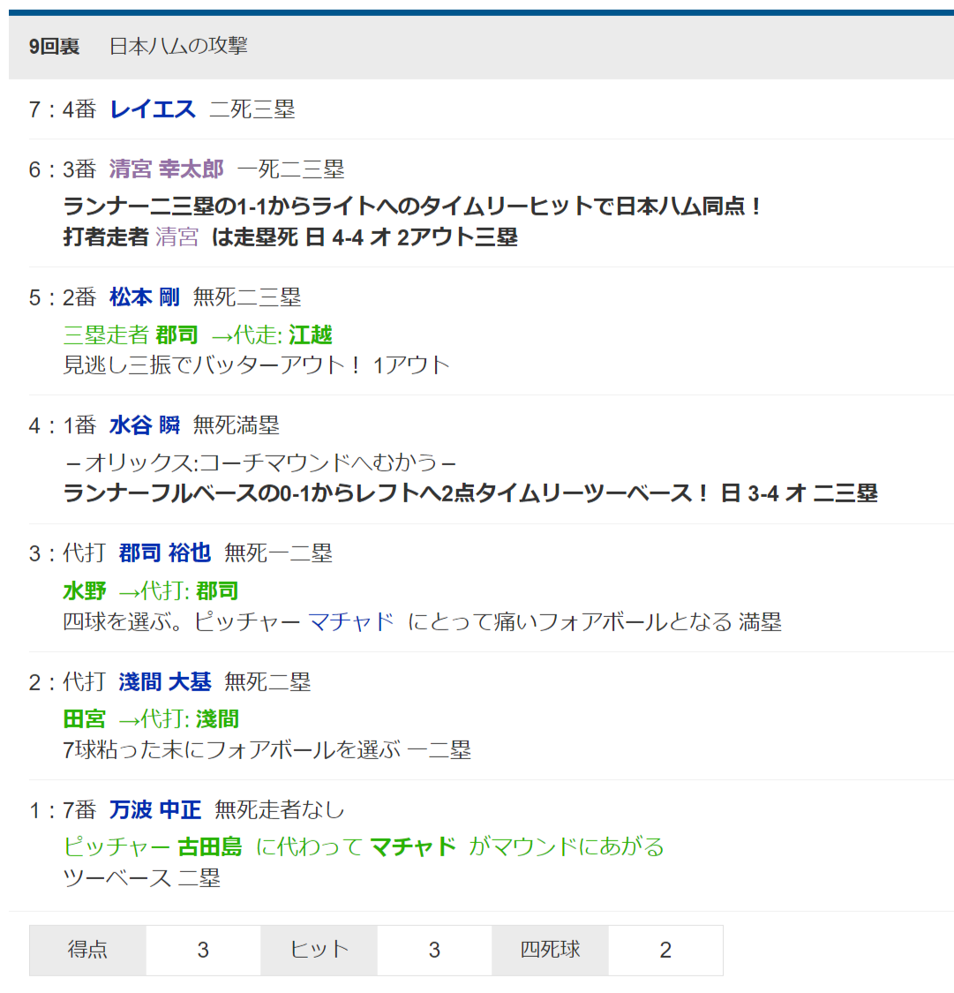
Task: Open player link 清宮 幸太郎
Action: click(x=167, y=169)
